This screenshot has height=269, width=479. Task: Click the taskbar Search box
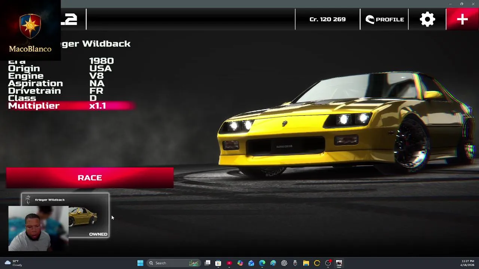[174, 263]
